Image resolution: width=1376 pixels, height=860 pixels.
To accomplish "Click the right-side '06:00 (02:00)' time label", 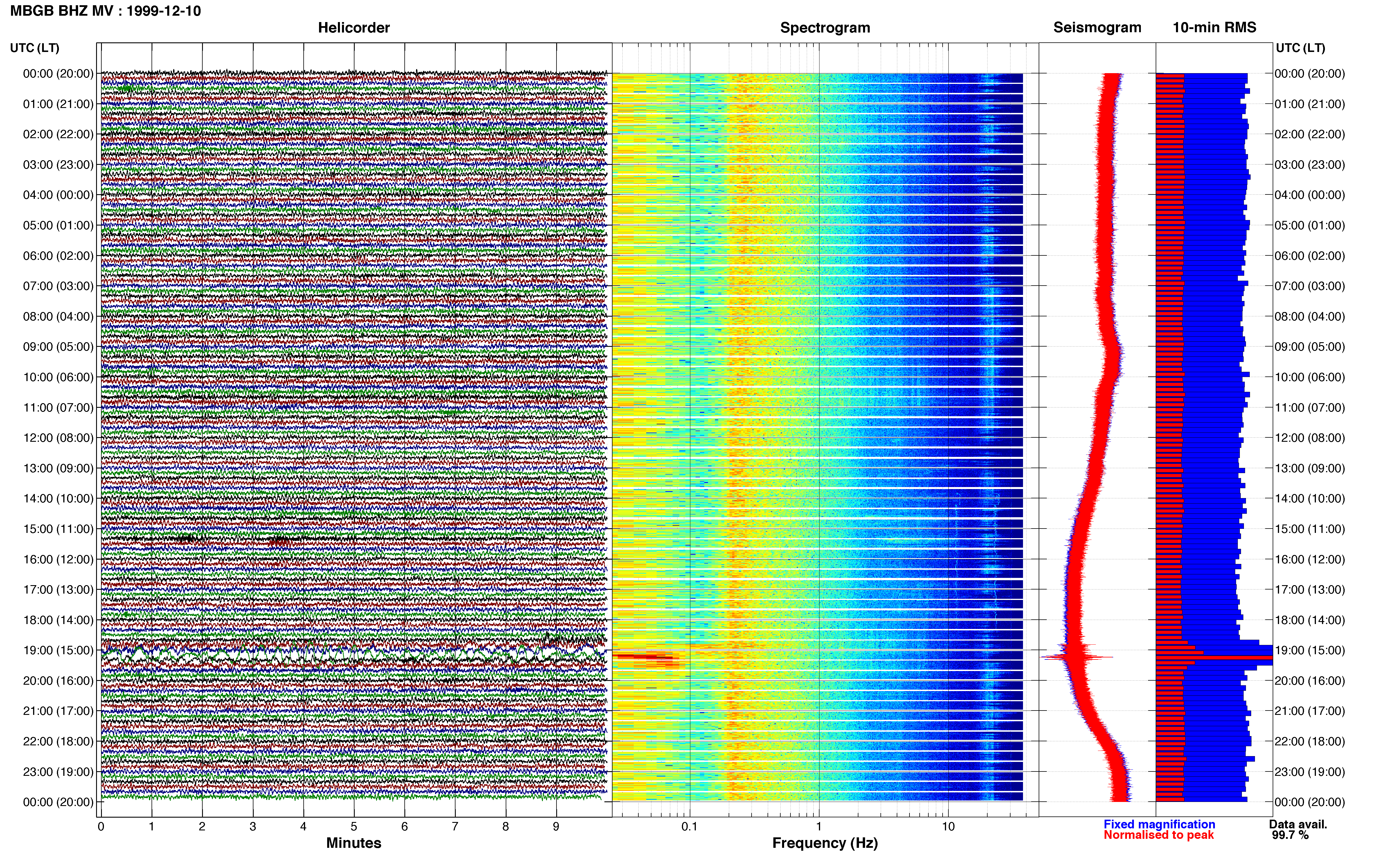I will coord(1310,255).
